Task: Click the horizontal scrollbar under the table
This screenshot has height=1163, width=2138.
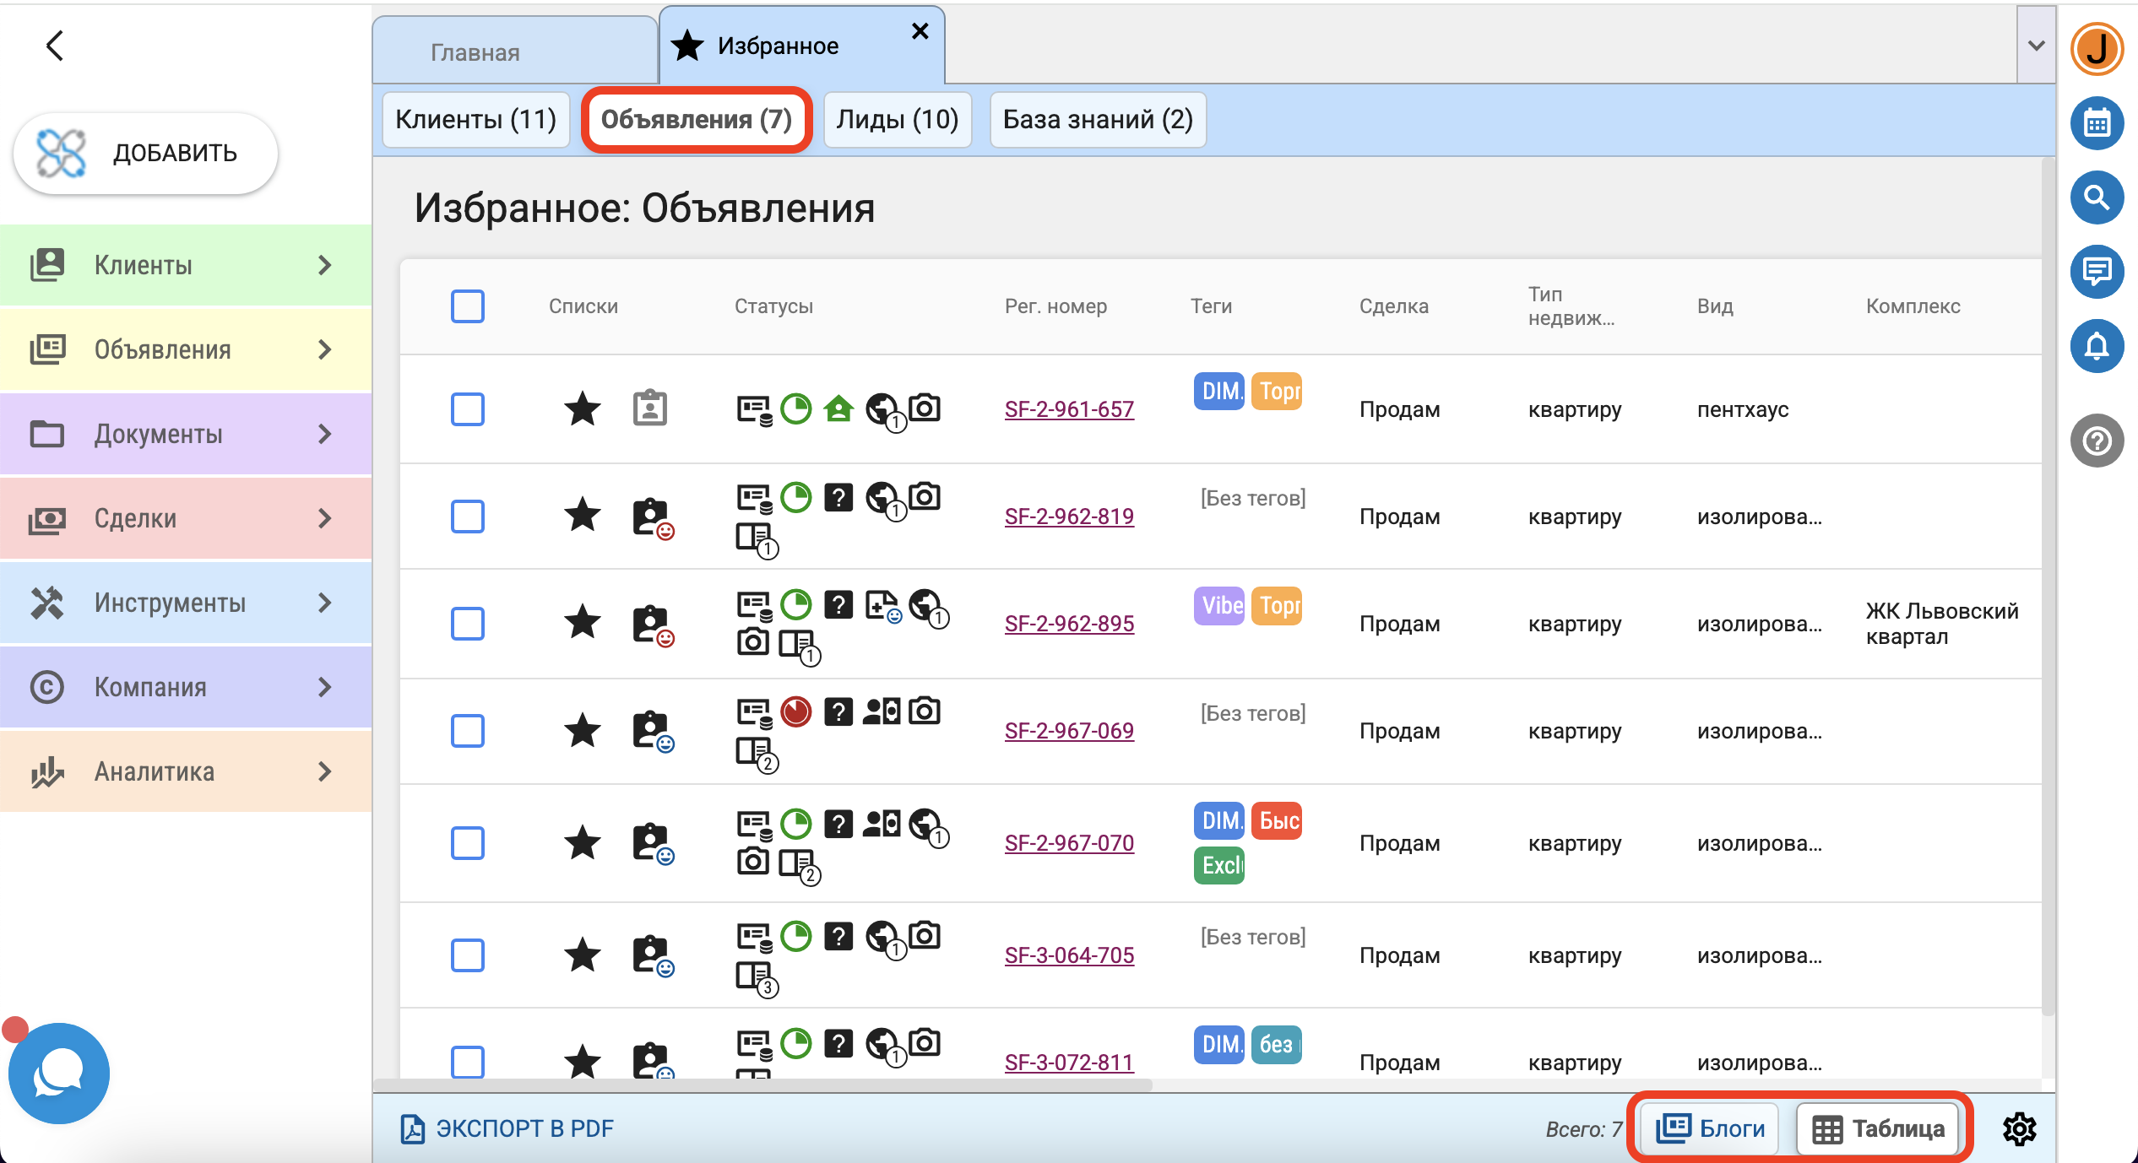Action: click(x=763, y=1085)
